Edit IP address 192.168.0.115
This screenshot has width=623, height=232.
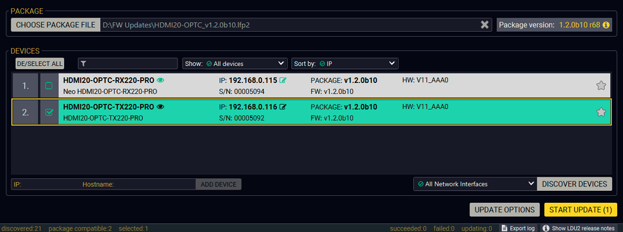[283, 81]
